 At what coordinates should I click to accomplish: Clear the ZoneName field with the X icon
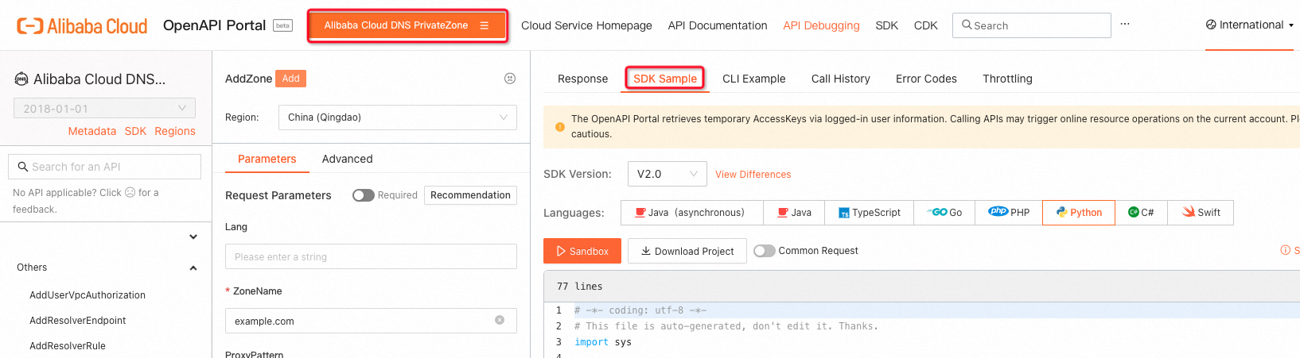(x=500, y=320)
